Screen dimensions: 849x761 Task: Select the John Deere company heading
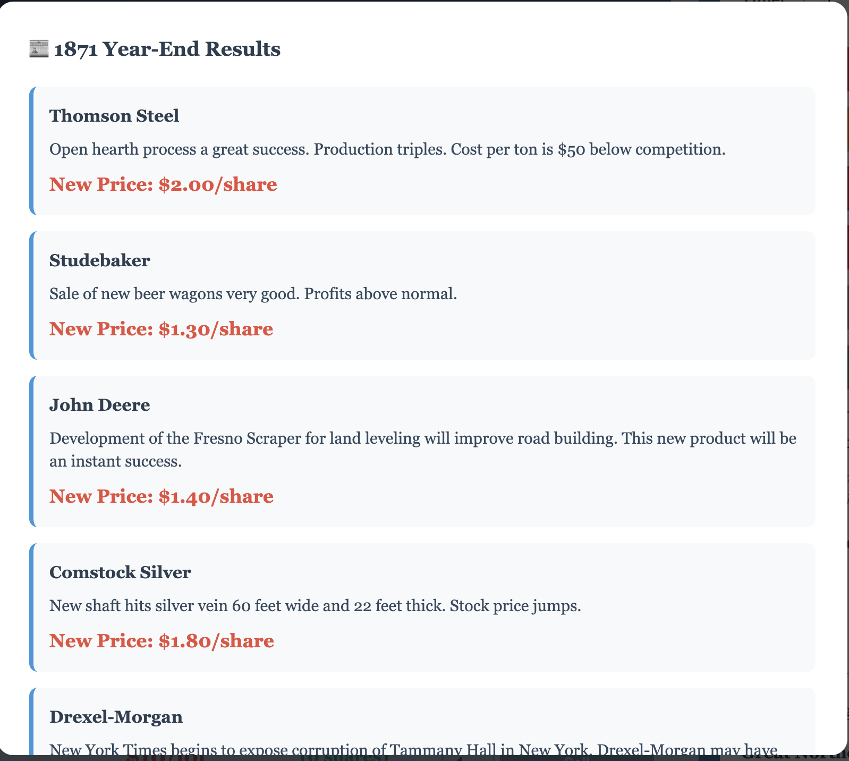point(100,405)
